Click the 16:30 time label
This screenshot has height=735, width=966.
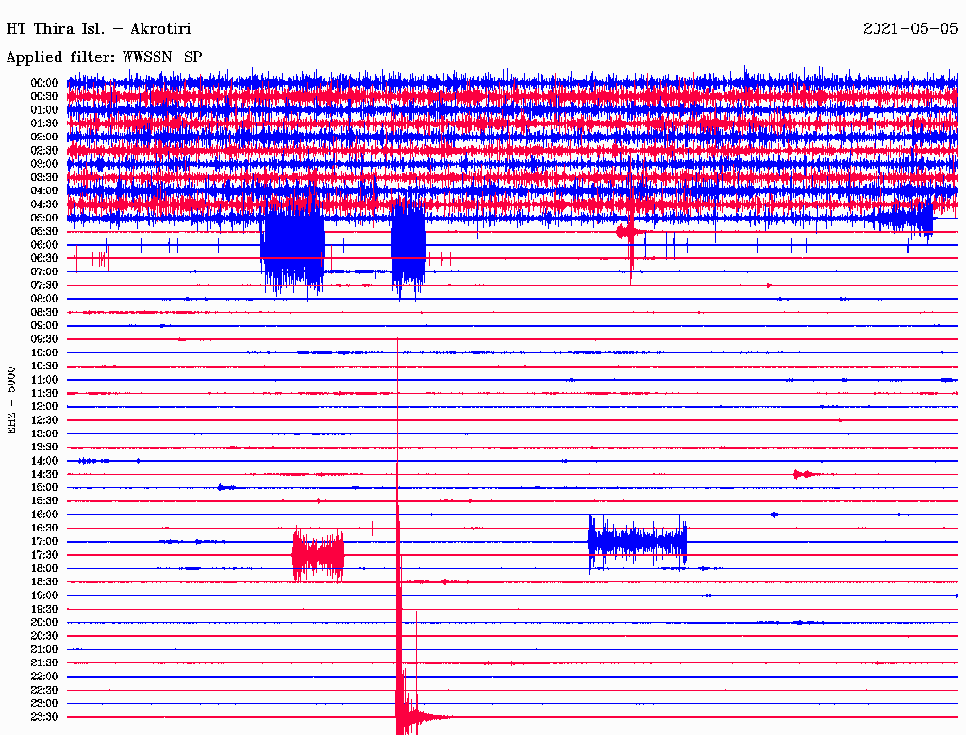coord(44,529)
